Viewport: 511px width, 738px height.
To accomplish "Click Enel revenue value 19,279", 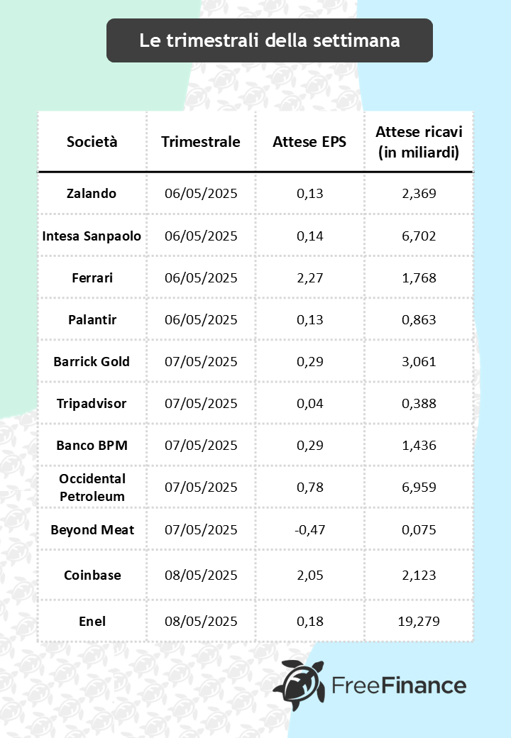I will pyautogui.click(x=417, y=621).
